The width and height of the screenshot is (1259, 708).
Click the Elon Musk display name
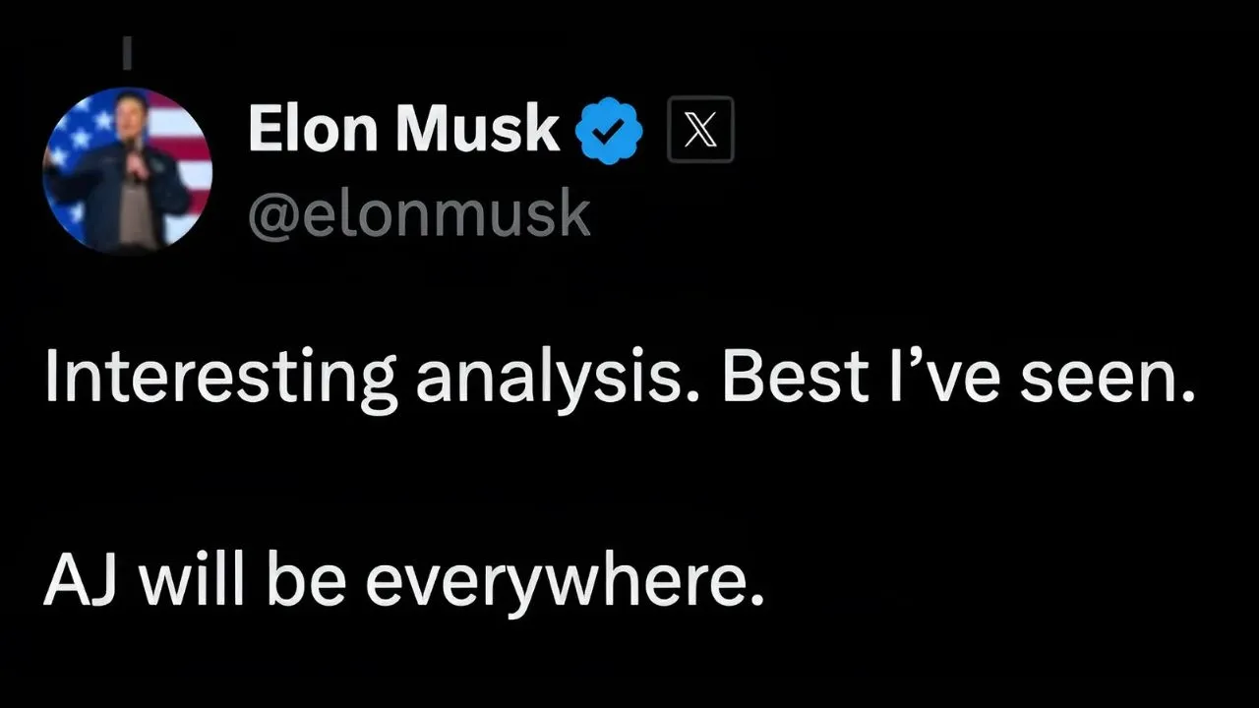(403, 128)
